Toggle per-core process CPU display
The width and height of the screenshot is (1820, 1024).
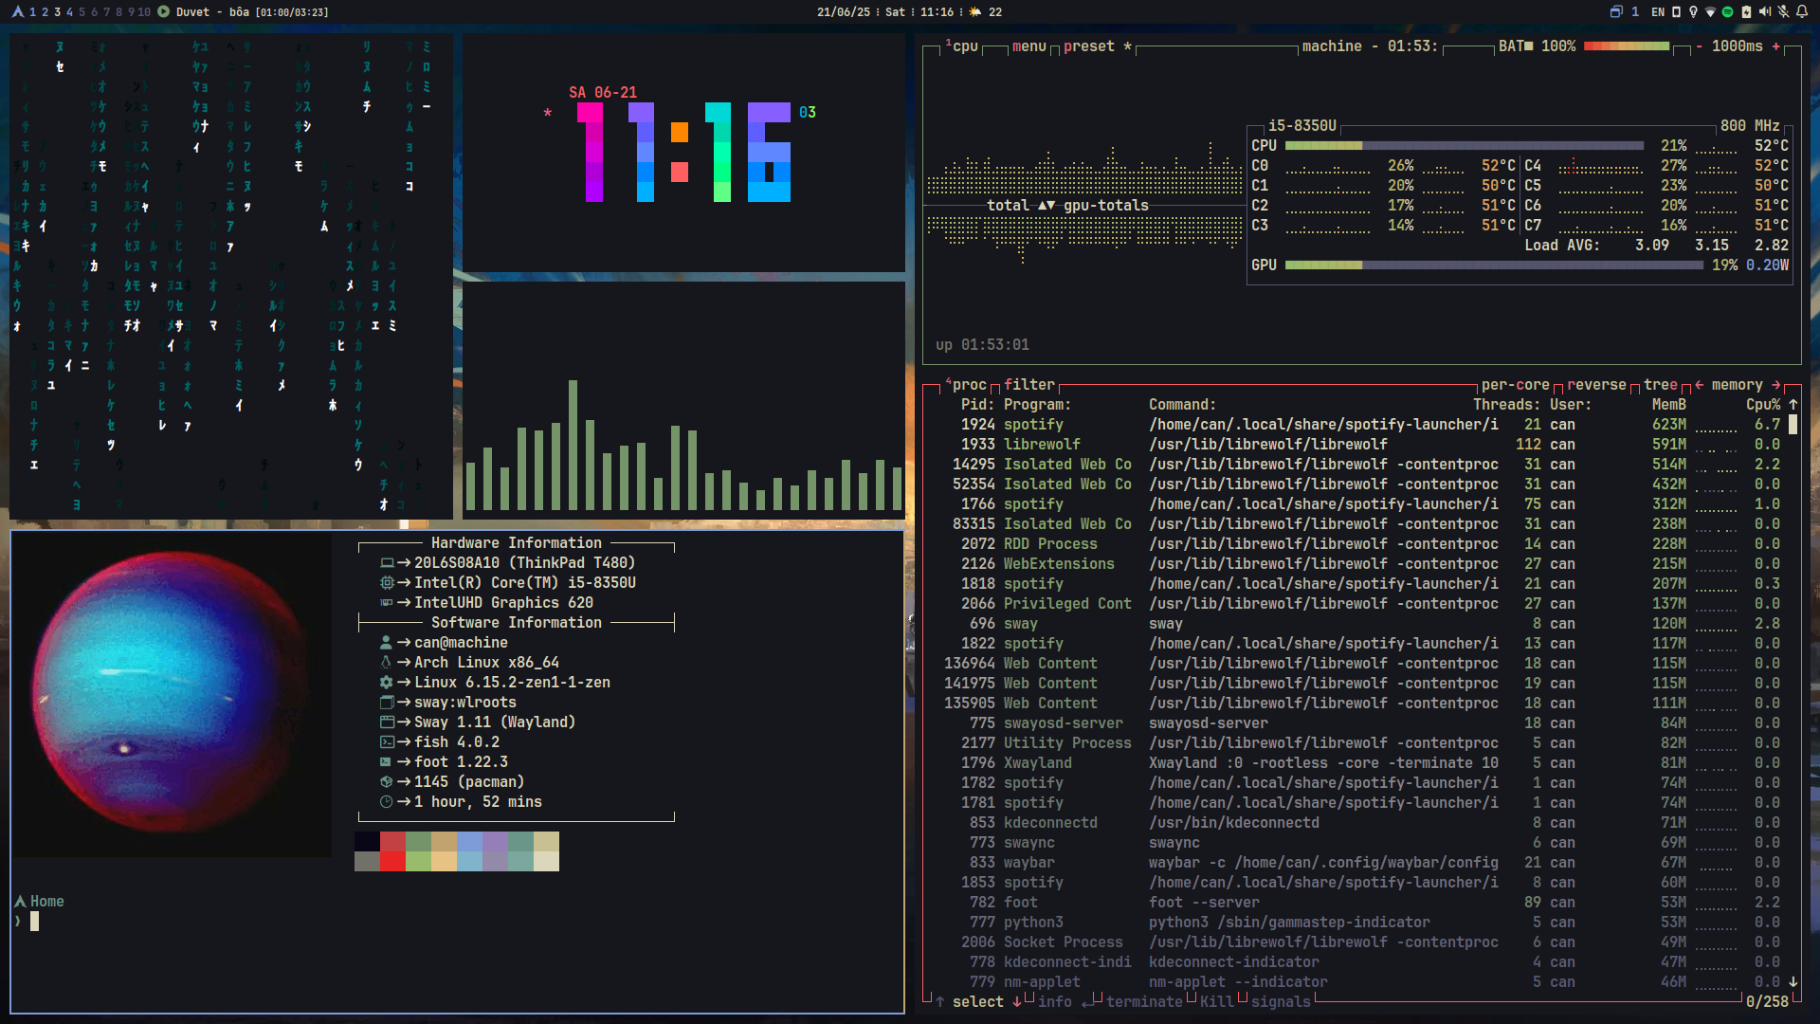(x=1515, y=385)
